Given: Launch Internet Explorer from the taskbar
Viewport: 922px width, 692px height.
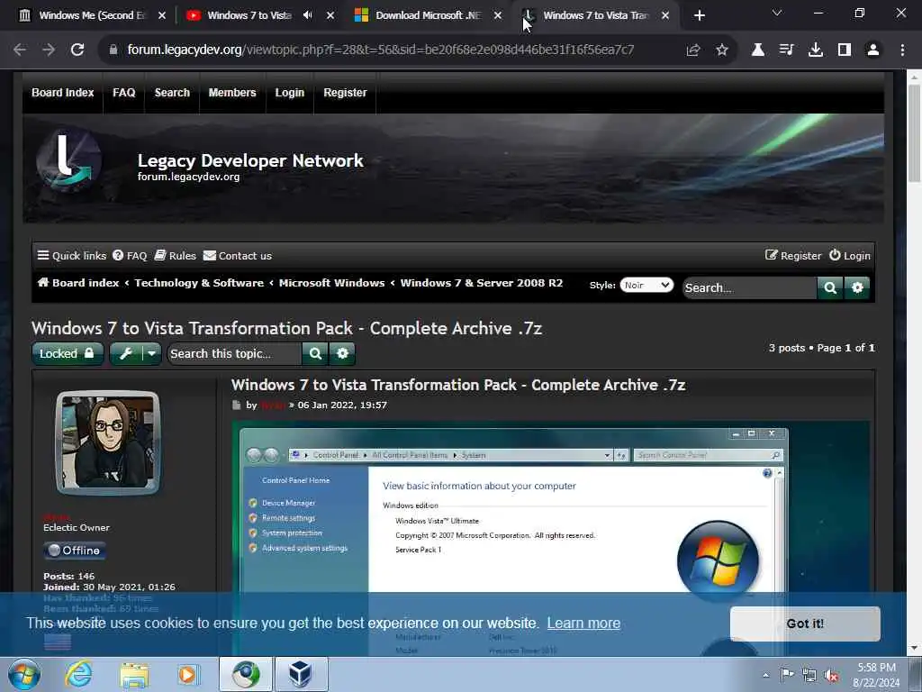Looking at the screenshot, I should (x=79, y=674).
